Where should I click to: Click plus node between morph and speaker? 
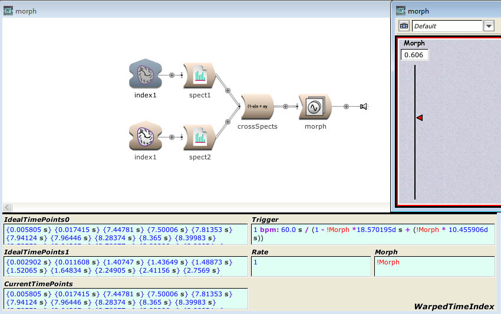coord(346,107)
